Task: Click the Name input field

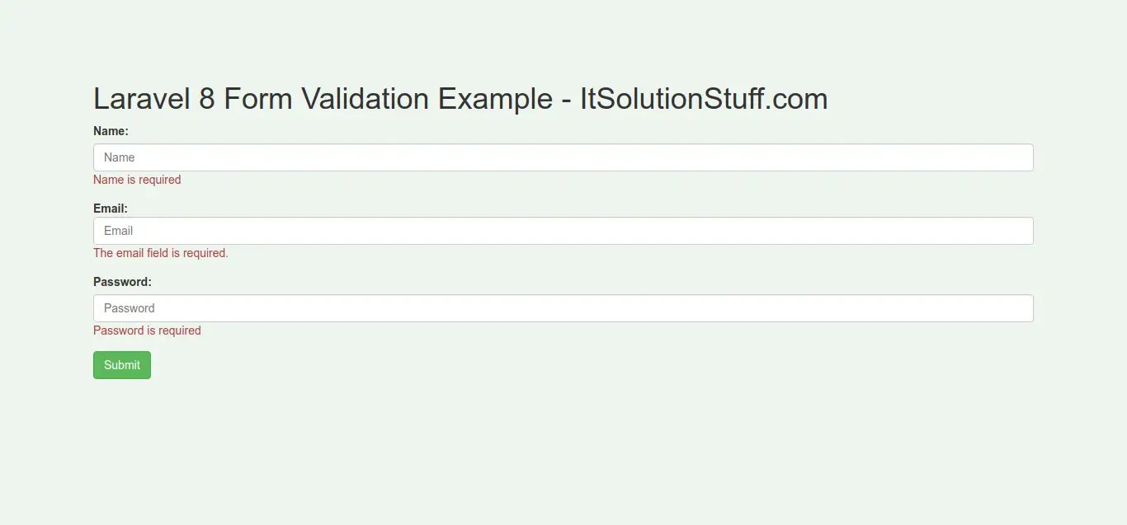Action: (x=563, y=157)
